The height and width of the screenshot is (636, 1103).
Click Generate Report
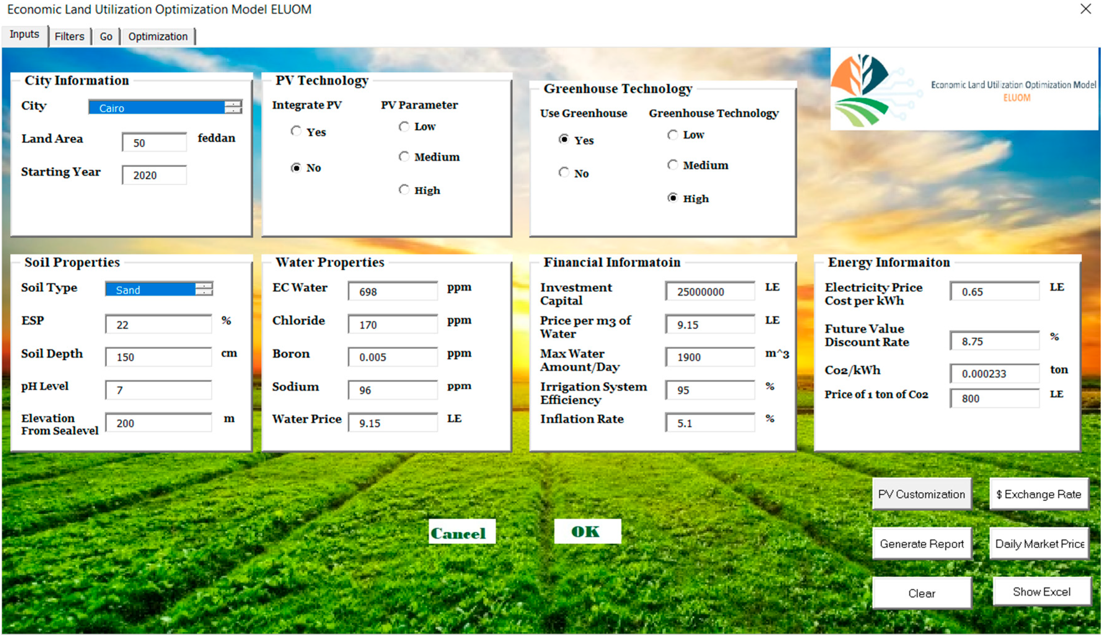coord(922,544)
